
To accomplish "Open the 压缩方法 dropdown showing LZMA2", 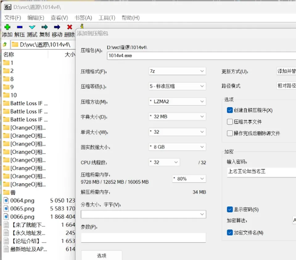I will pos(177,102).
